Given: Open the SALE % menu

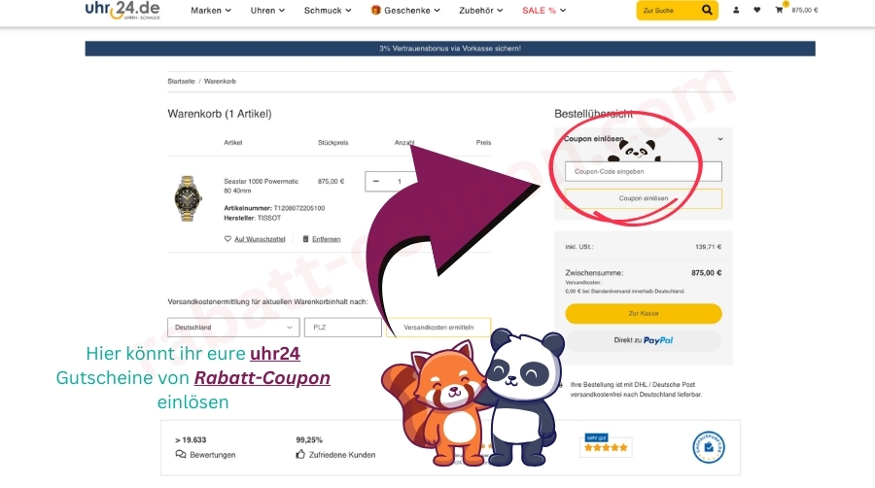Looking at the screenshot, I should coord(543,10).
